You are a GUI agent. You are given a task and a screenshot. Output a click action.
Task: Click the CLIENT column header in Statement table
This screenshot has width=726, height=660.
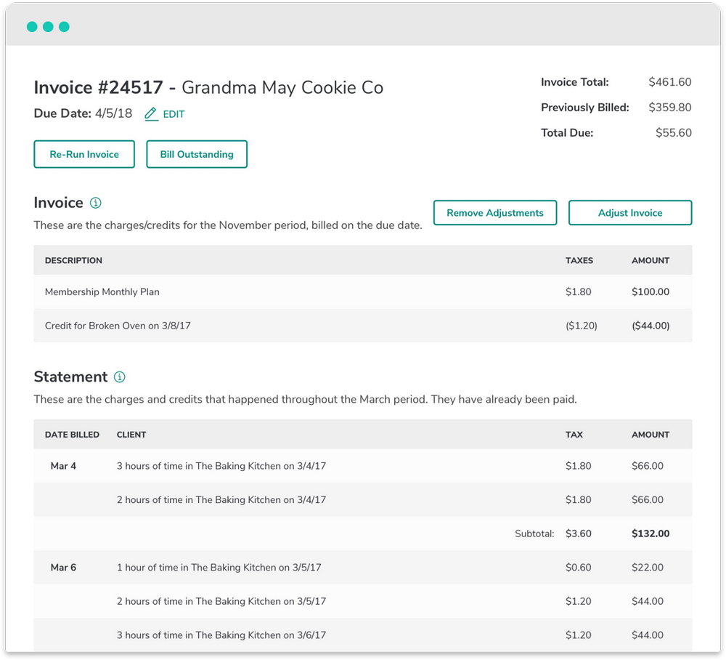pyautogui.click(x=131, y=435)
